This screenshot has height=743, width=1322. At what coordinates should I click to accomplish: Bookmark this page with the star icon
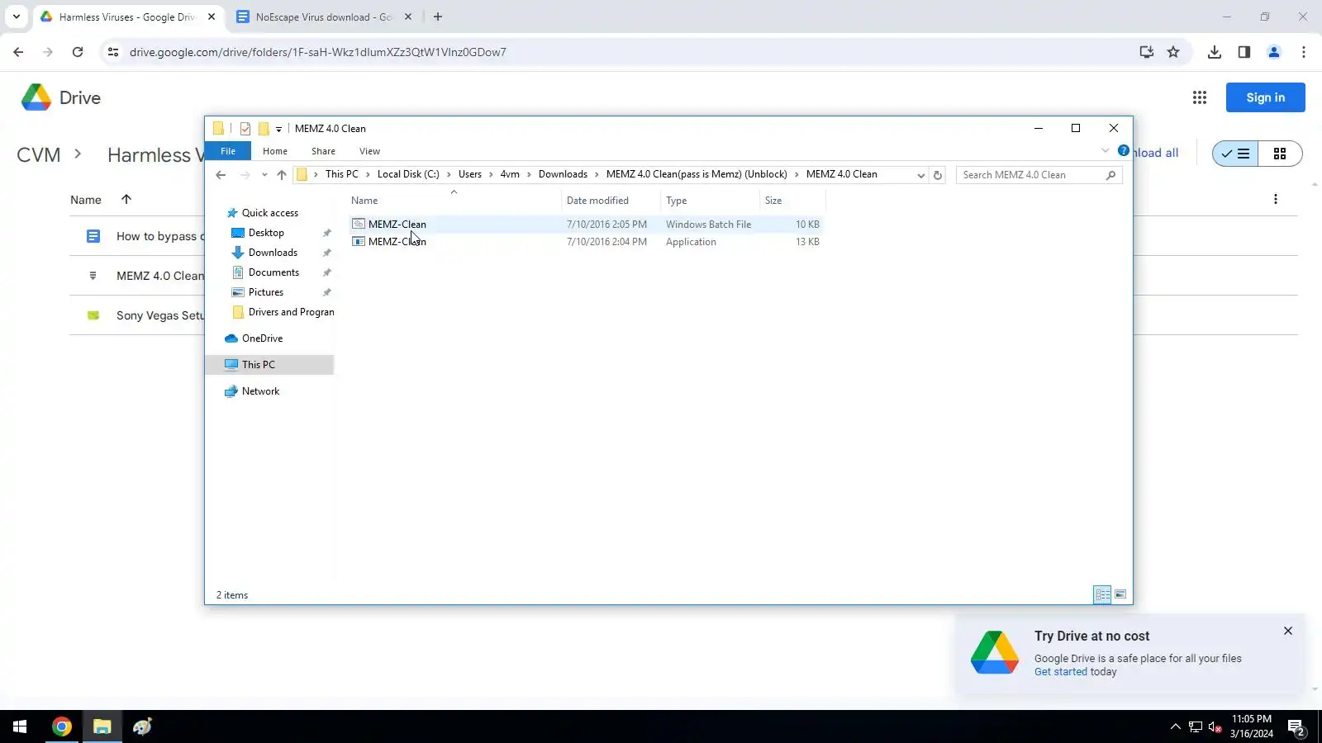coord(1173,52)
